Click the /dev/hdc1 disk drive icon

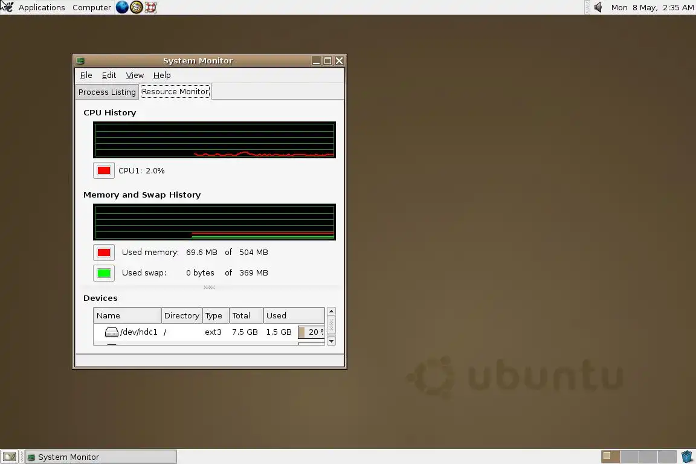pyautogui.click(x=111, y=332)
